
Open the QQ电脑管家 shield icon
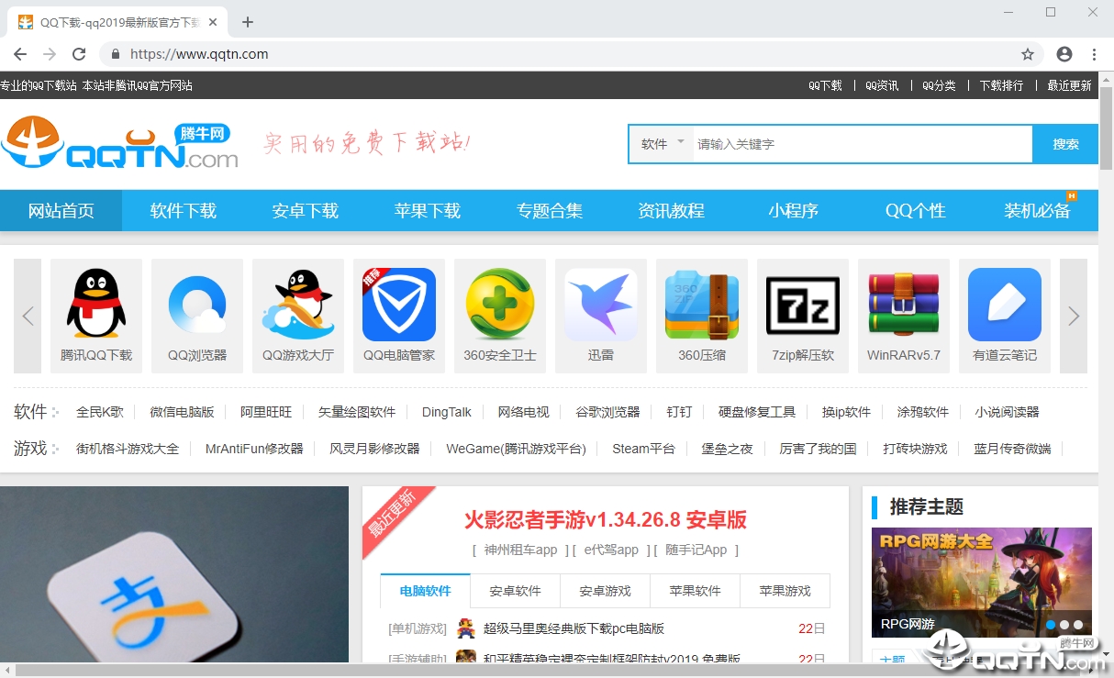click(399, 305)
